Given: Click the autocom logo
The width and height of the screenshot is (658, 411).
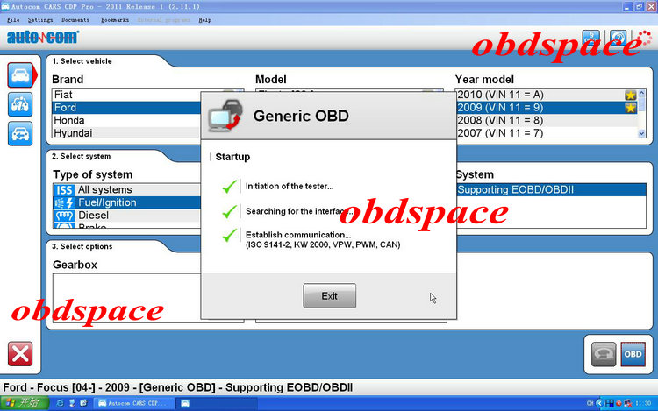Looking at the screenshot, I should tap(43, 38).
